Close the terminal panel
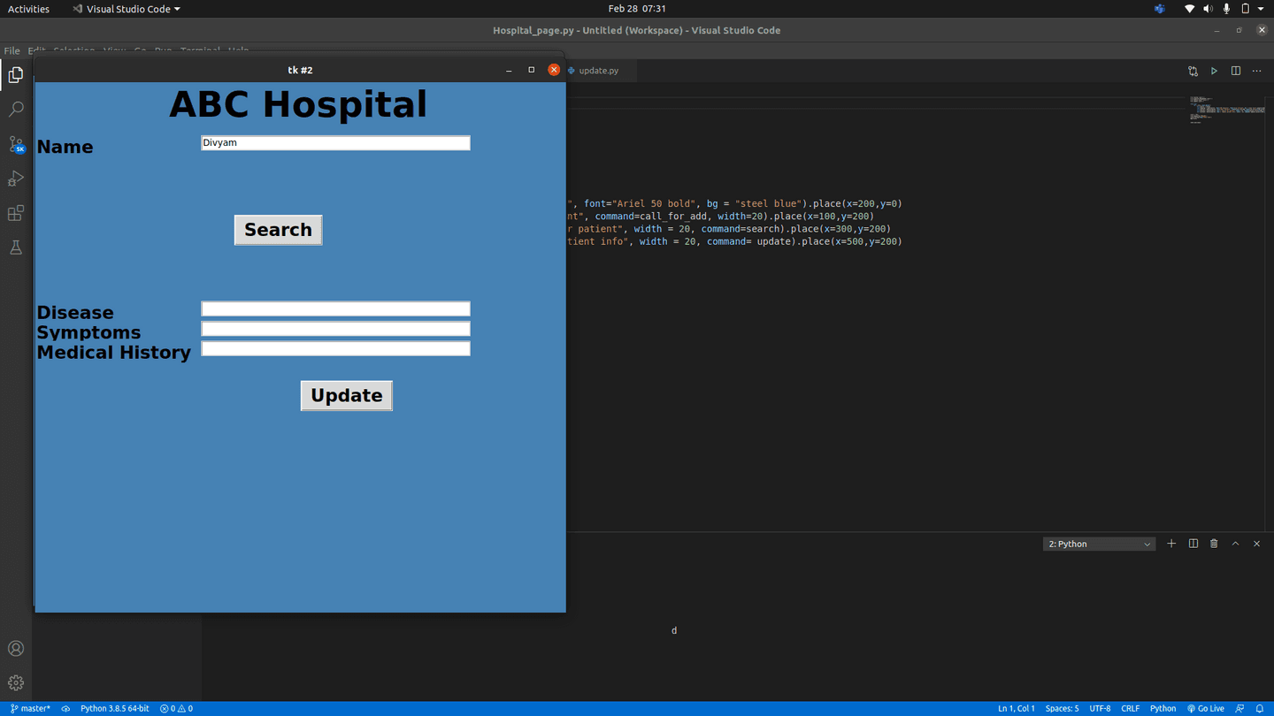1274x716 pixels. pos(1256,544)
